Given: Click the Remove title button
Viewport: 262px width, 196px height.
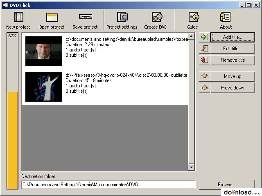Looking at the screenshot, I should (x=233, y=60).
